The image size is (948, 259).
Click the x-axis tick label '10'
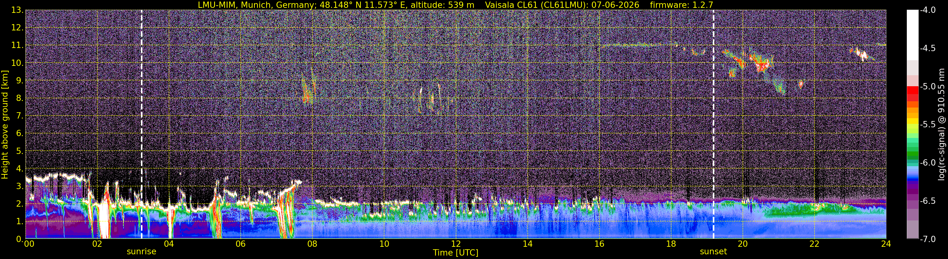coord(384,244)
